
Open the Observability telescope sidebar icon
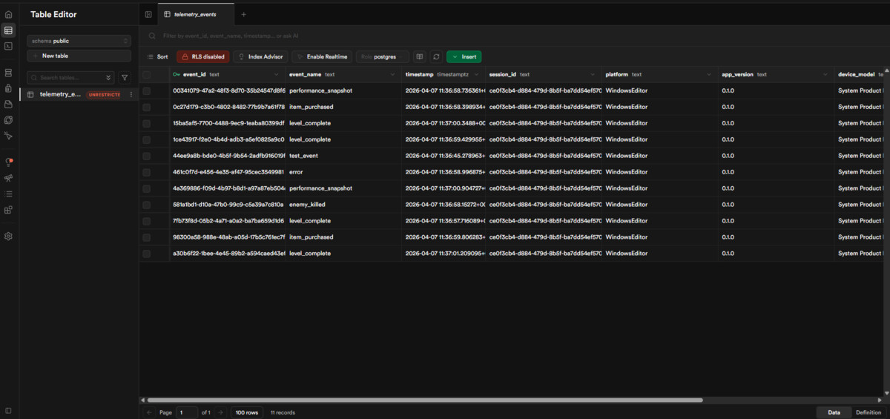point(8,178)
